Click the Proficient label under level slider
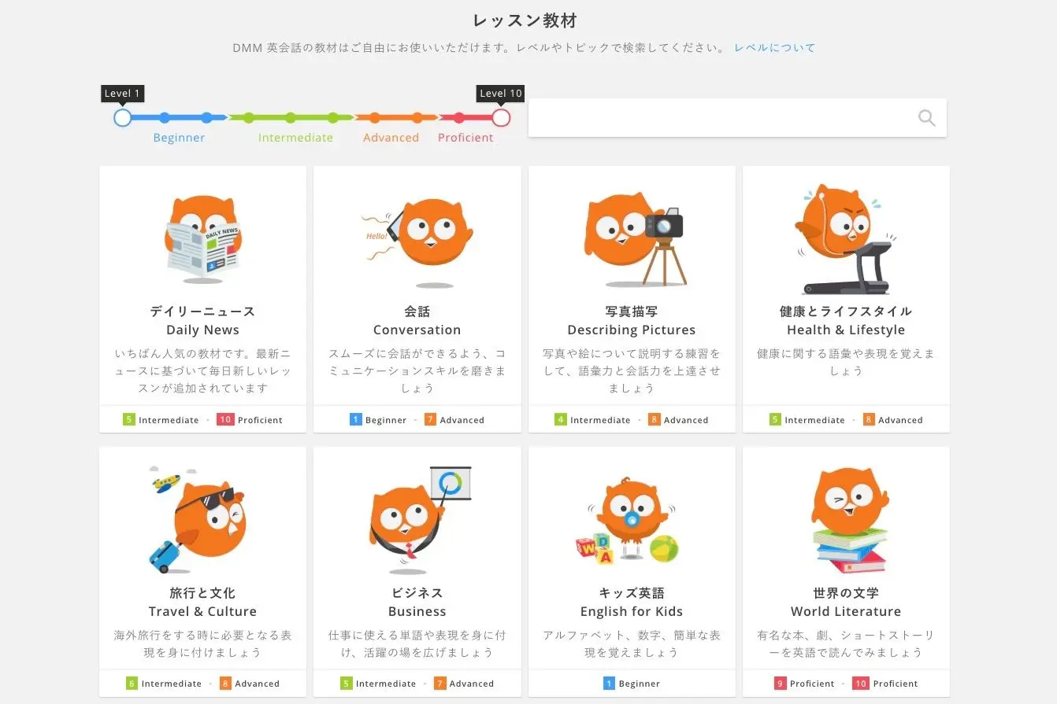The width and height of the screenshot is (1057, 704). pos(465,138)
